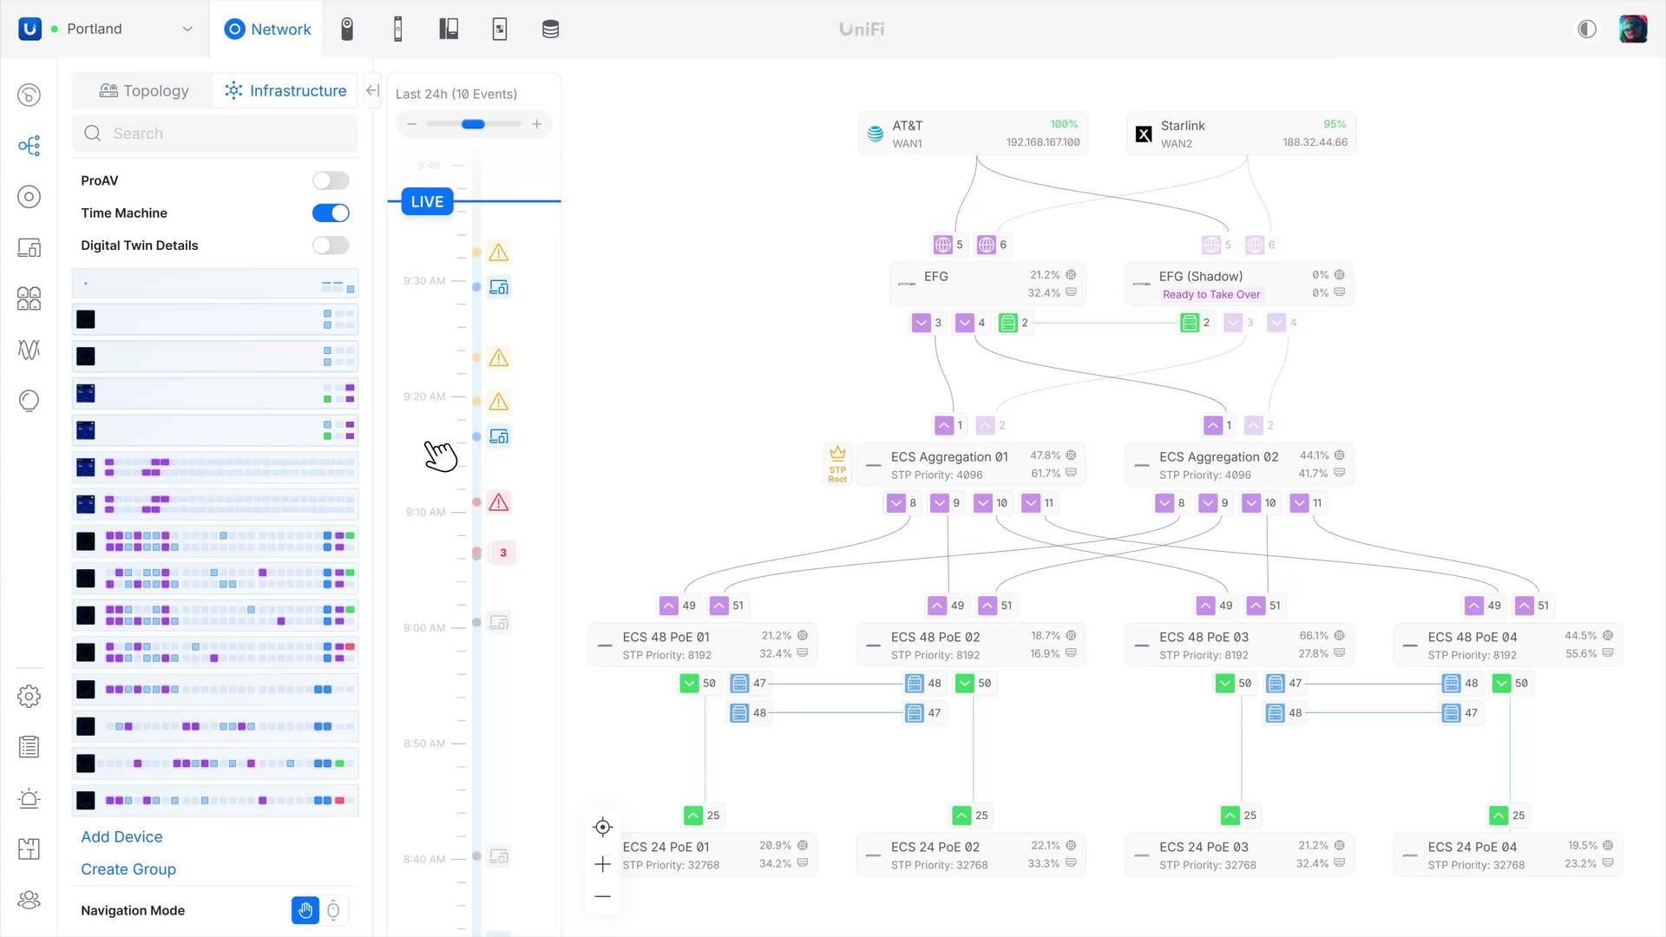Switch to the Topology tab
The width and height of the screenshot is (1666, 937).
[x=144, y=90]
